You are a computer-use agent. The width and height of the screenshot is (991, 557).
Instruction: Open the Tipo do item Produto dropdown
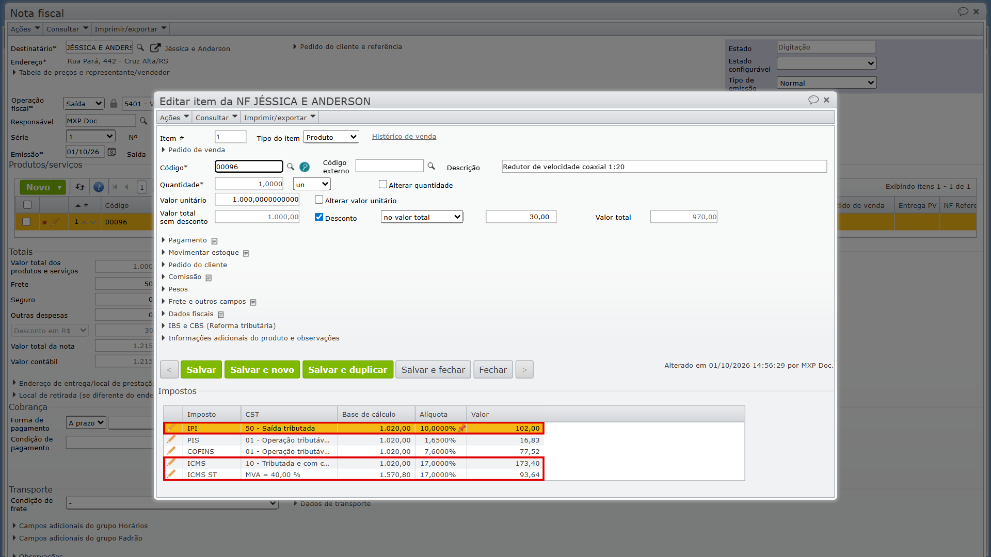pos(331,137)
